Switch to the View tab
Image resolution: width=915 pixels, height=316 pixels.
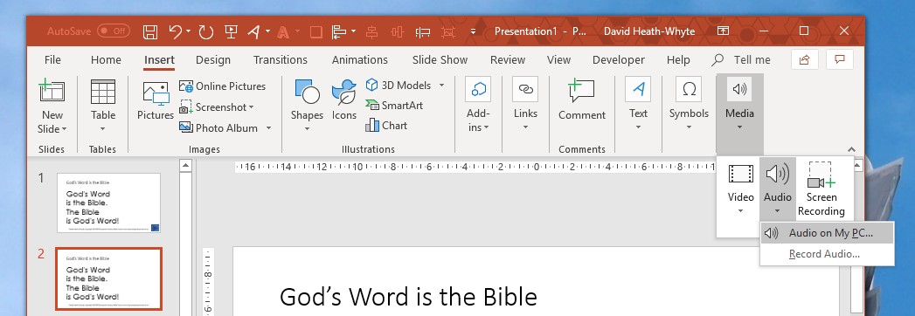(x=559, y=59)
